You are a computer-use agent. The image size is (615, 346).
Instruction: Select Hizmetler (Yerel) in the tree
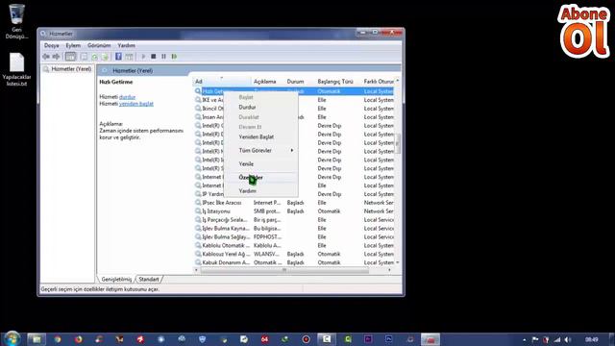[x=71, y=69]
